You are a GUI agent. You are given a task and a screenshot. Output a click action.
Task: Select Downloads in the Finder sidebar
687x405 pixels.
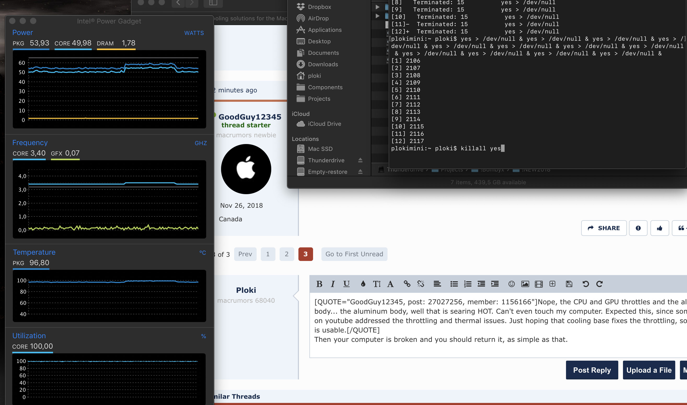click(x=323, y=64)
